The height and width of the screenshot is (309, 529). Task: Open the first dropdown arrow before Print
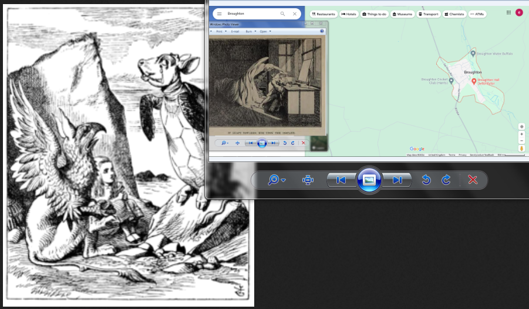pyautogui.click(x=211, y=31)
